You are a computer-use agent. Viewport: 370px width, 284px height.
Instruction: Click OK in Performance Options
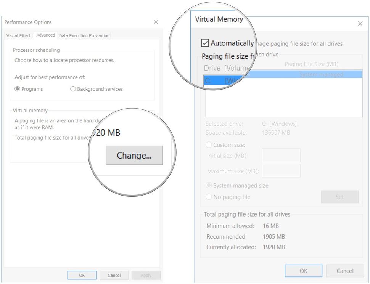[x=82, y=275]
